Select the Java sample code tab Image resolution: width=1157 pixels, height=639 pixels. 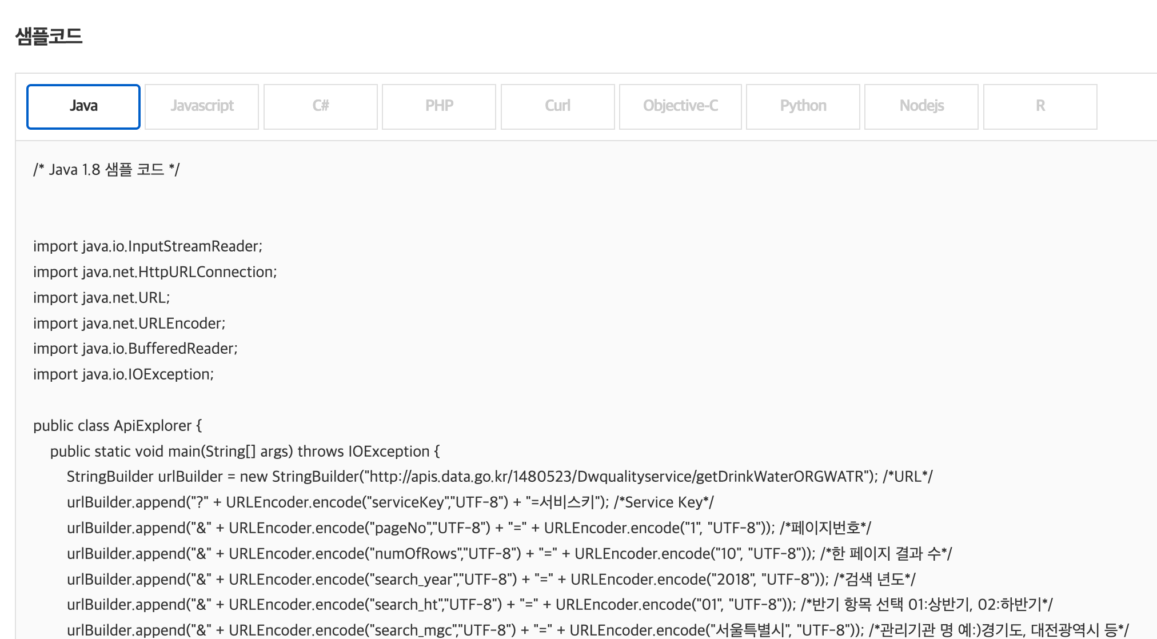[x=83, y=106]
